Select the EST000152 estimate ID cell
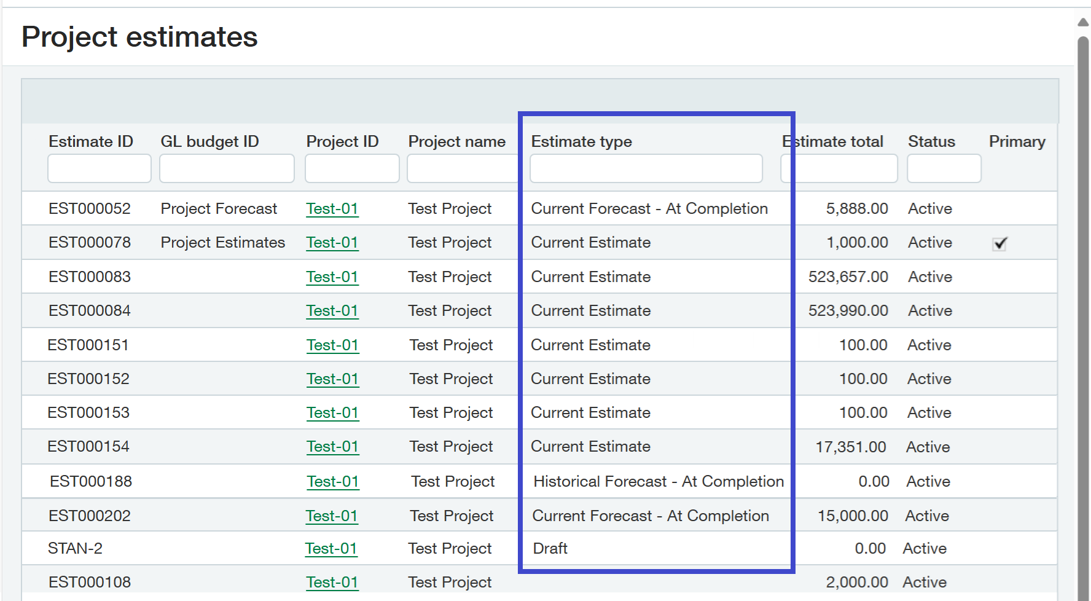This screenshot has width=1091, height=601. tap(88, 379)
